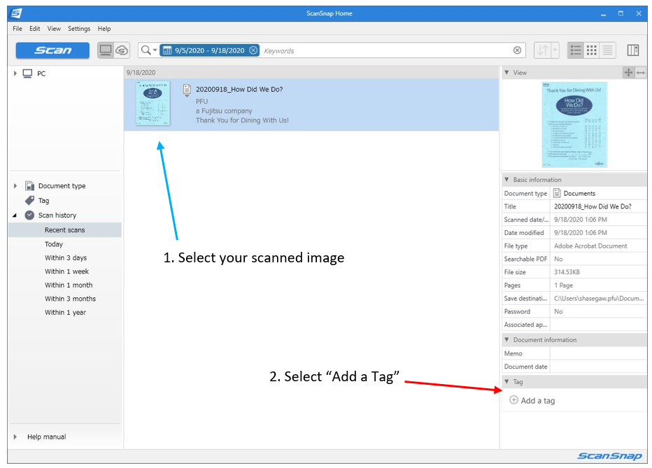
Task: Collapse the View panel section
Action: tap(506, 72)
